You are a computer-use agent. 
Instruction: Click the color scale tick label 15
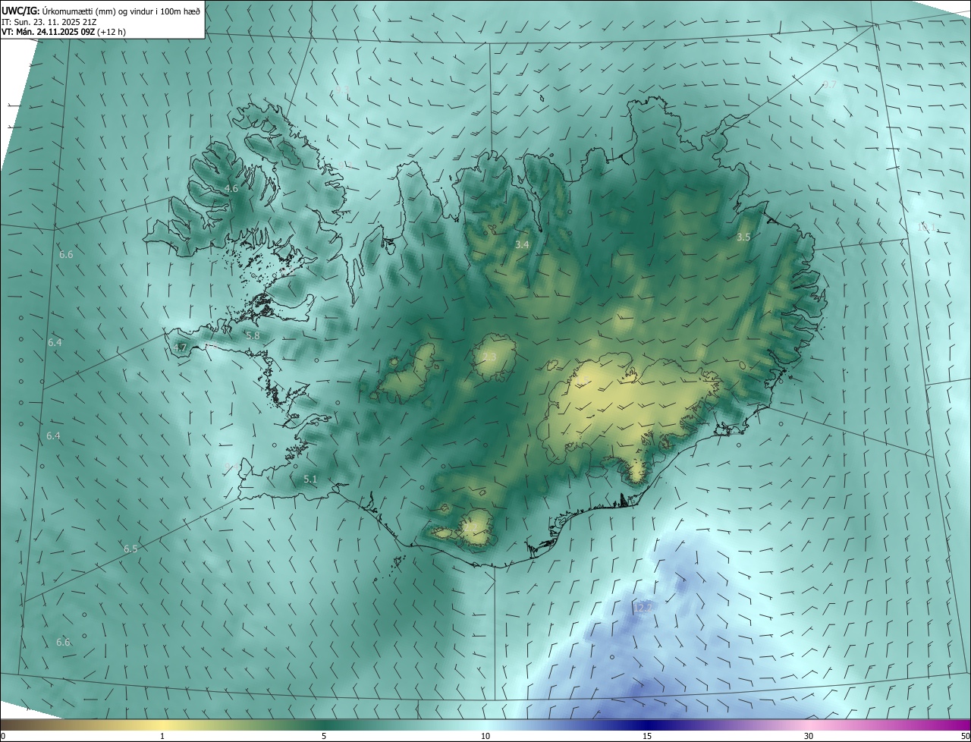[647, 736]
